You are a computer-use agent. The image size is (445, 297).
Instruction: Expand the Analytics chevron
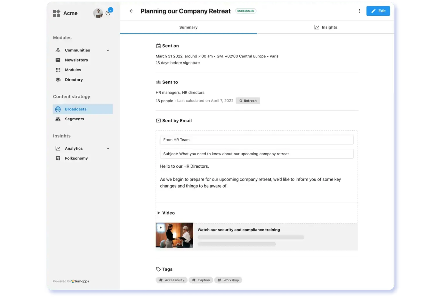[x=108, y=149]
